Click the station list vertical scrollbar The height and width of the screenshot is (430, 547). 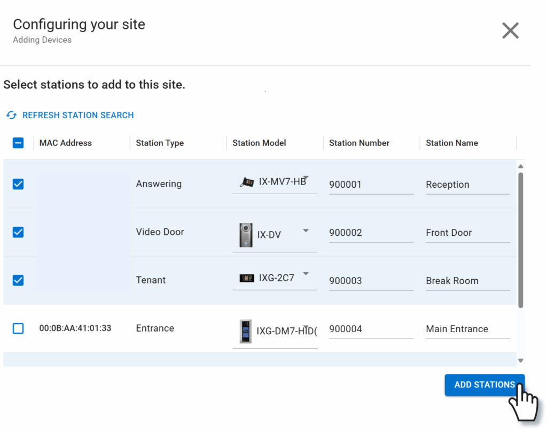pyautogui.click(x=520, y=240)
